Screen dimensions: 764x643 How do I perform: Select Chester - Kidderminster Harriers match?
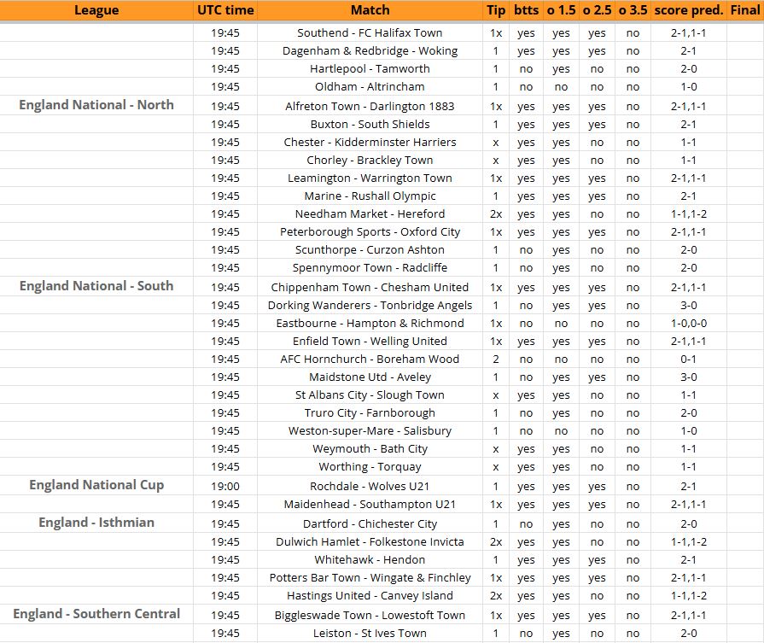pyautogui.click(x=370, y=143)
